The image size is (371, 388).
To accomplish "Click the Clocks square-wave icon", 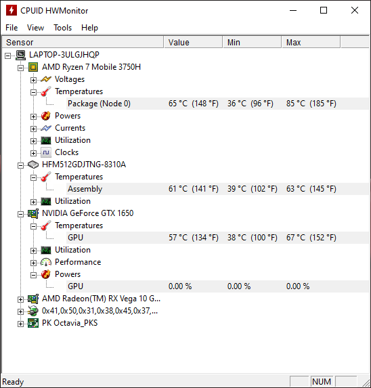I will pos(46,152).
